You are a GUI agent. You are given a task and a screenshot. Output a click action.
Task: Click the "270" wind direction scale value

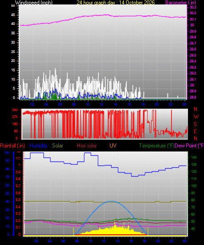point(15,117)
